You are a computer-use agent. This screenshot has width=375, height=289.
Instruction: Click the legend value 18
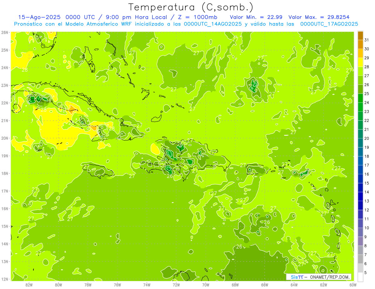click(367, 156)
